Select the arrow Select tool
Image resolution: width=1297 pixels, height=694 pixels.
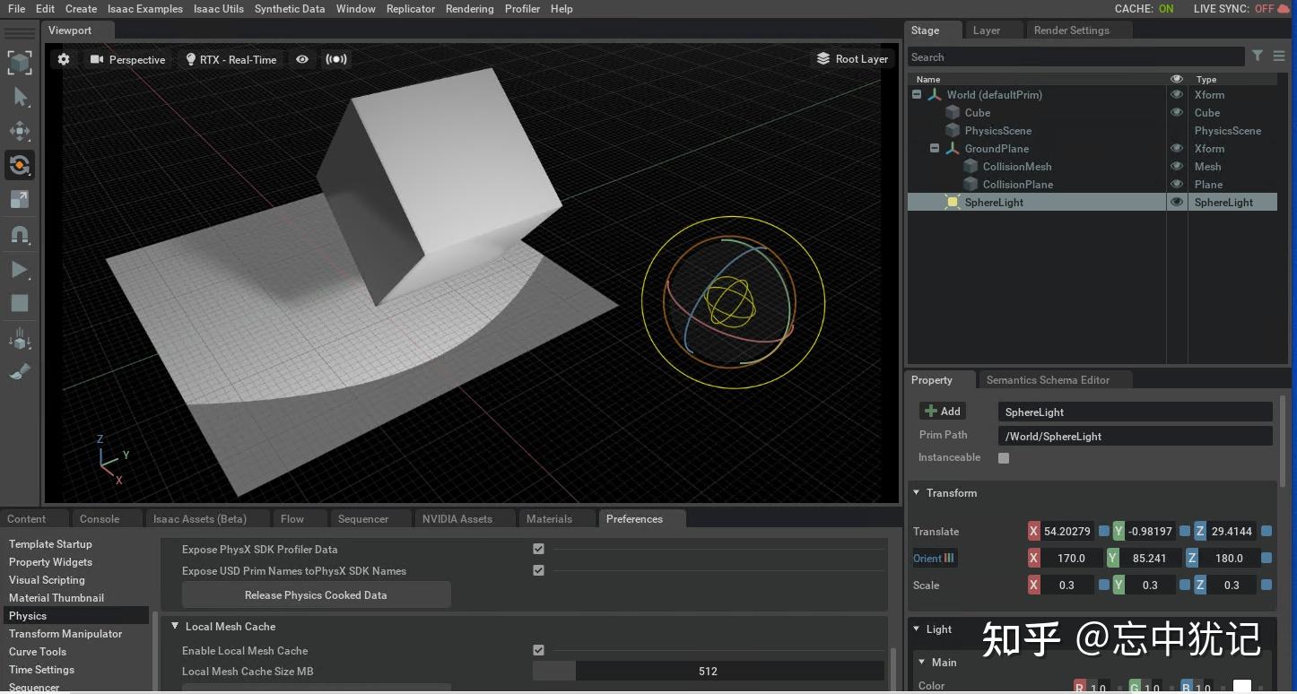pos(20,97)
